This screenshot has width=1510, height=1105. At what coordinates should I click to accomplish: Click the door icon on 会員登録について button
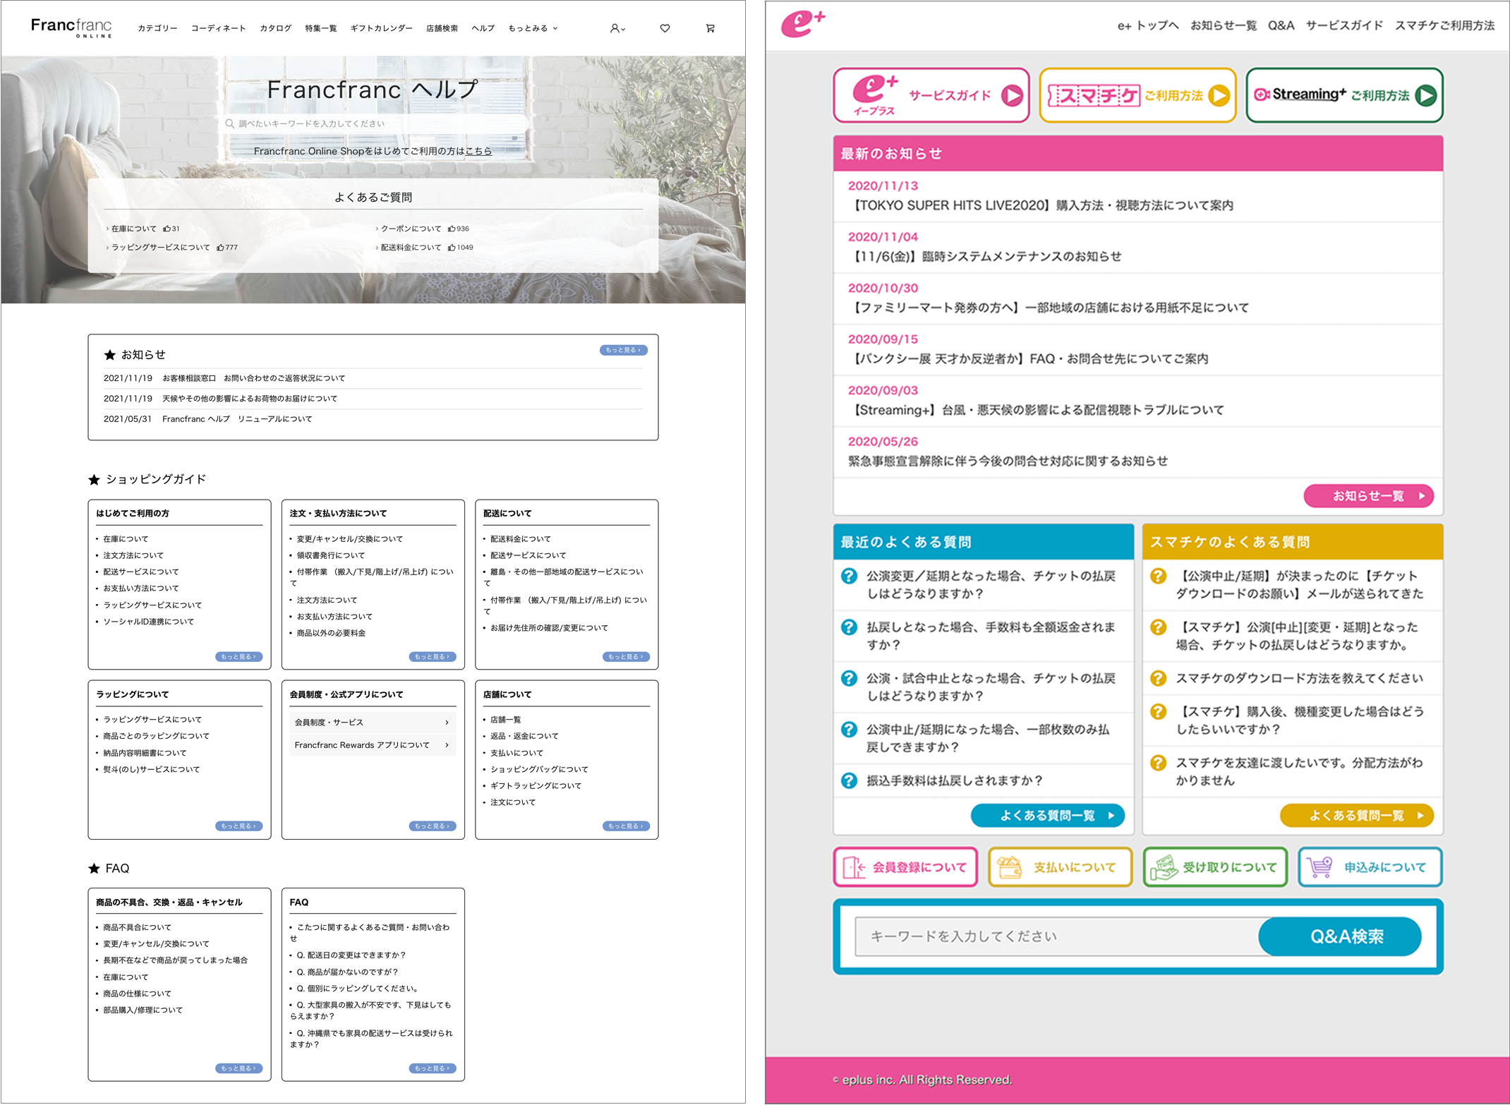point(853,867)
